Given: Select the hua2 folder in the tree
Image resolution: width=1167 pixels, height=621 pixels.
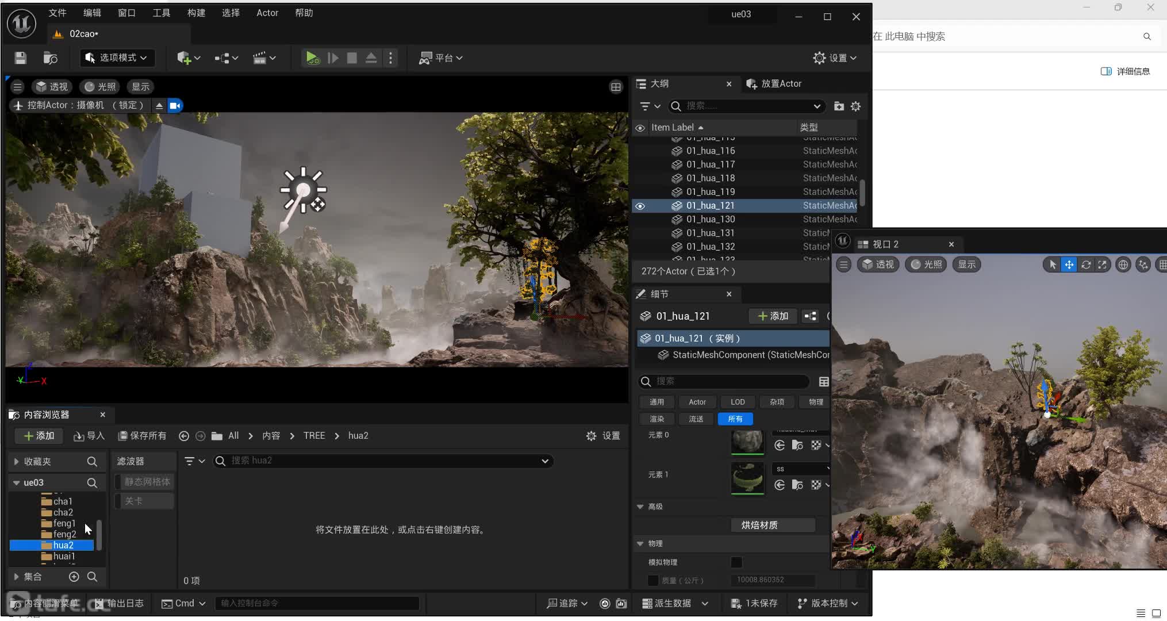Looking at the screenshot, I should [x=52, y=545].
